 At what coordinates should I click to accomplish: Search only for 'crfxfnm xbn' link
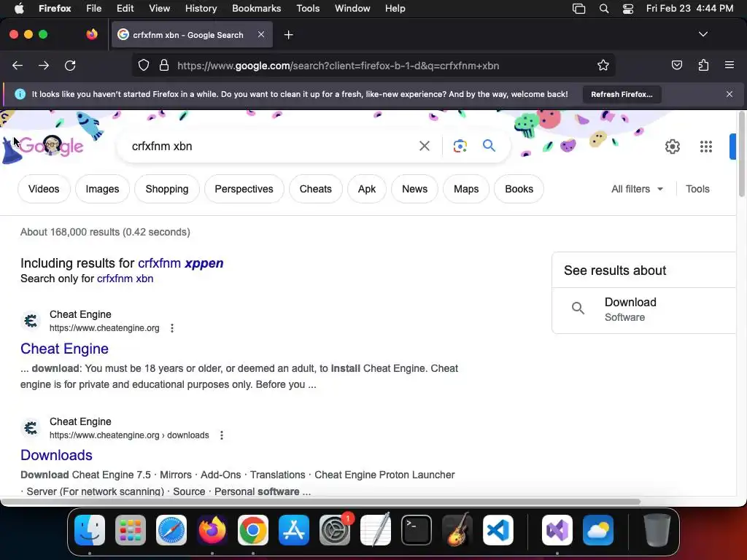125,279
